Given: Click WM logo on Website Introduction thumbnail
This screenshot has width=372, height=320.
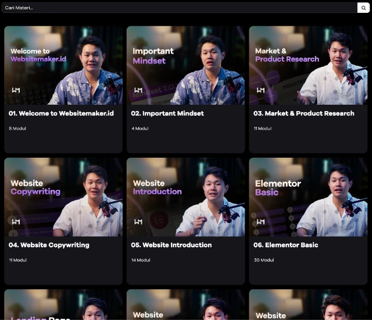Looking at the screenshot, I should [x=138, y=222].
